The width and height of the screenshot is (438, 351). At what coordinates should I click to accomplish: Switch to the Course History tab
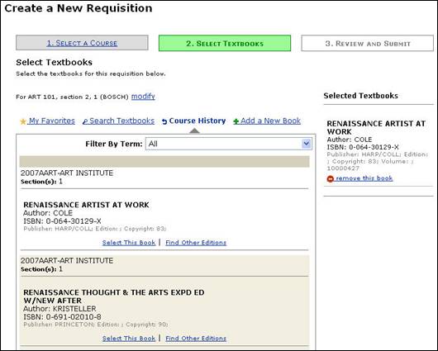click(x=198, y=121)
